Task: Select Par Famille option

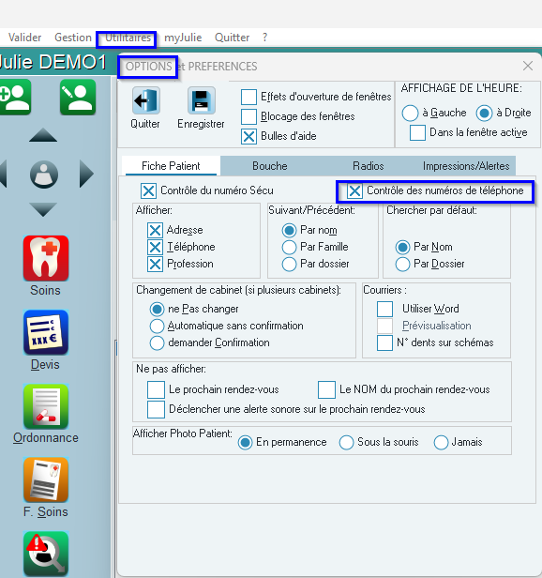Action: pos(289,248)
